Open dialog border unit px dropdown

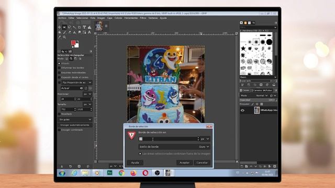coord(205,139)
